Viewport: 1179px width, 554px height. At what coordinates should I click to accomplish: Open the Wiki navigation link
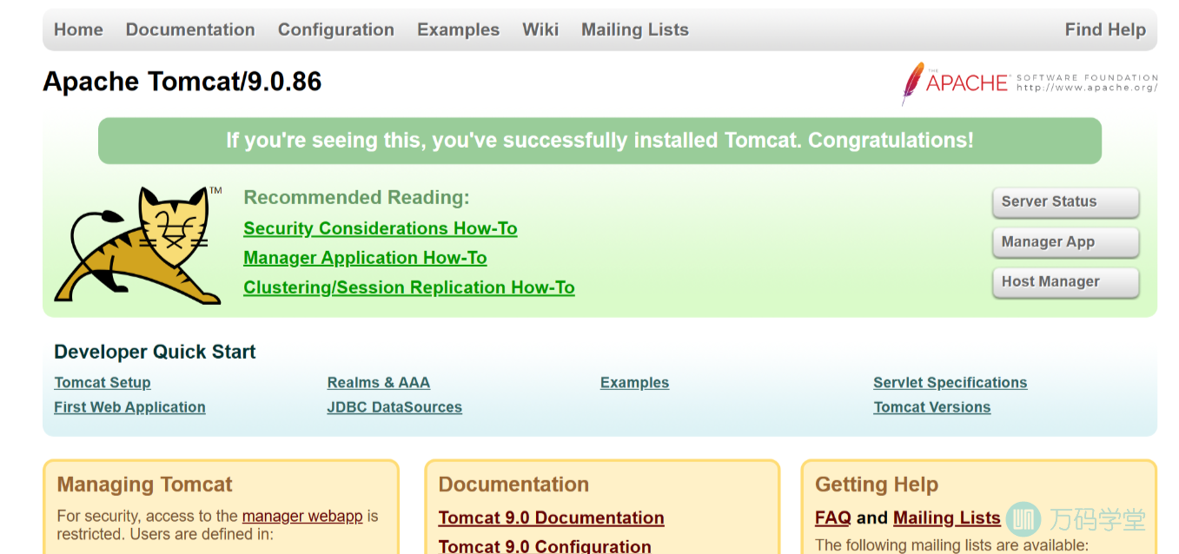[x=540, y=30]
